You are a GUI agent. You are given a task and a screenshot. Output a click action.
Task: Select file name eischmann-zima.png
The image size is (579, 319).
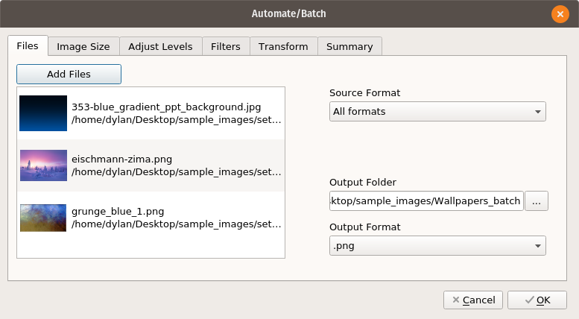(x=122, y=159)
